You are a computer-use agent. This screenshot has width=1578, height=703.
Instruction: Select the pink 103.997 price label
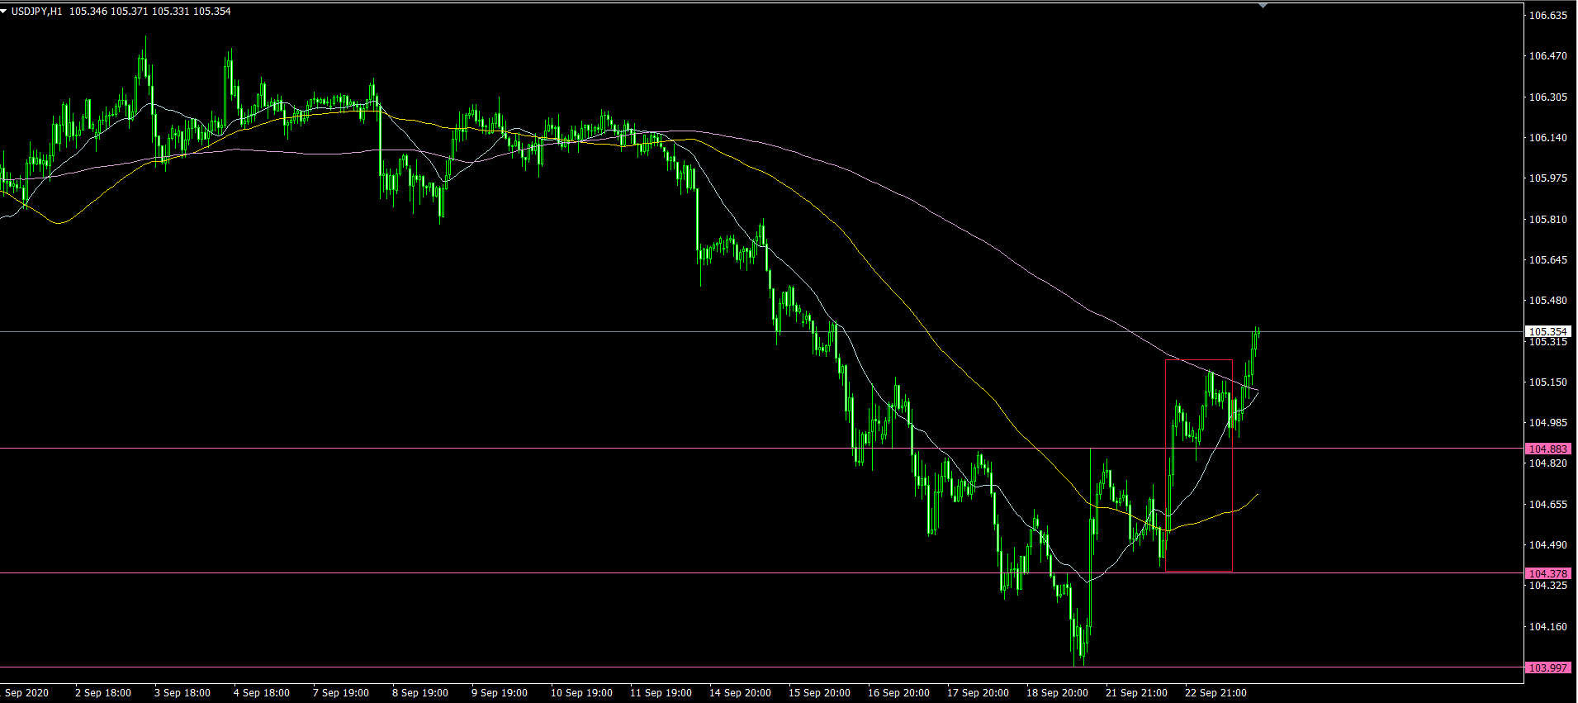pyautogui.click(x=1547, y=667)
